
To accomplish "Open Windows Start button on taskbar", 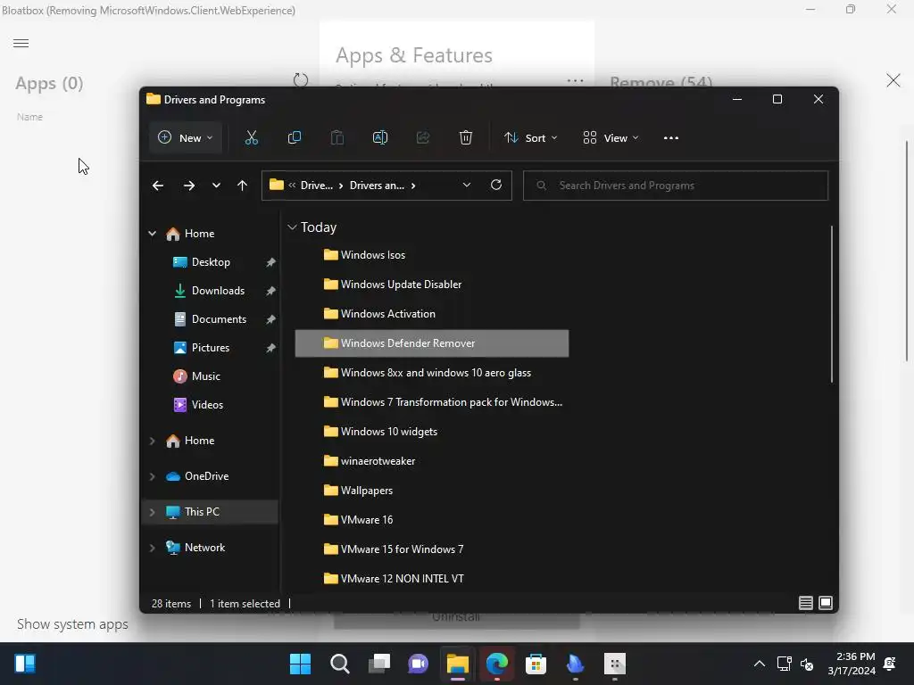I will click(x=300, y=664).
